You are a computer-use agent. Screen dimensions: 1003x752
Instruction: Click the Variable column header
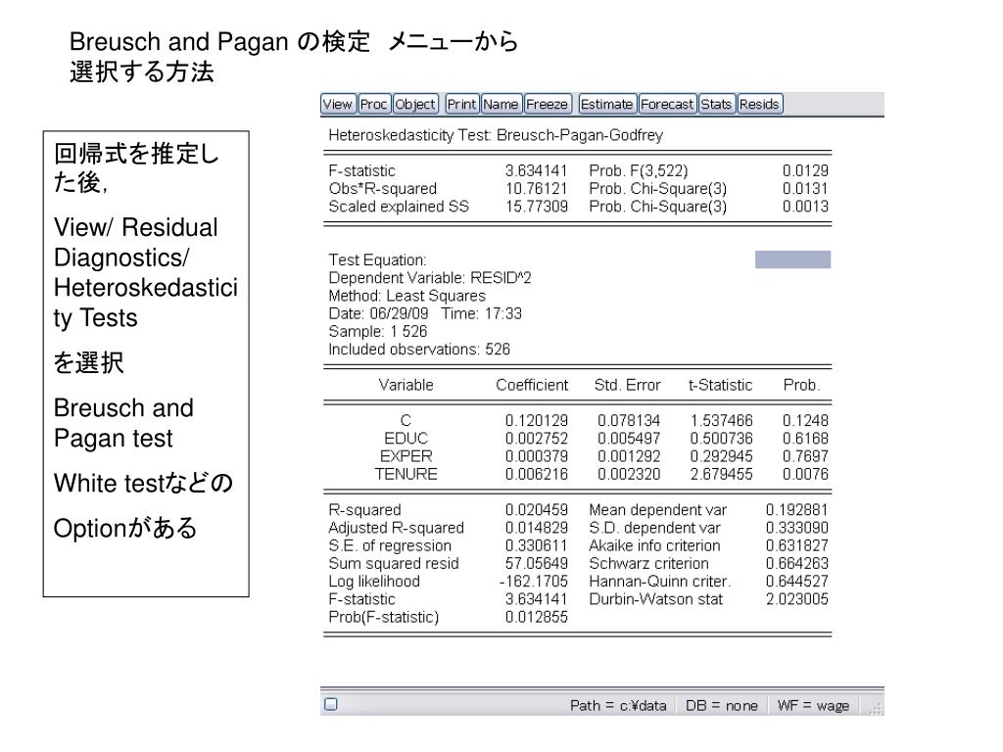coord(406,385)
